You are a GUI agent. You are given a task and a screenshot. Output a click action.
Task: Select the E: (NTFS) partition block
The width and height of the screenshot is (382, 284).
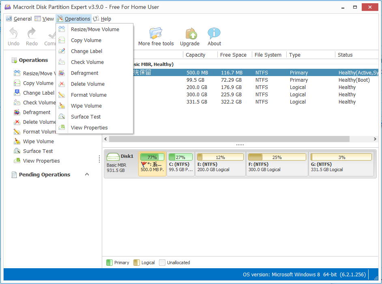pyautogui.click(x=220, y=164)
